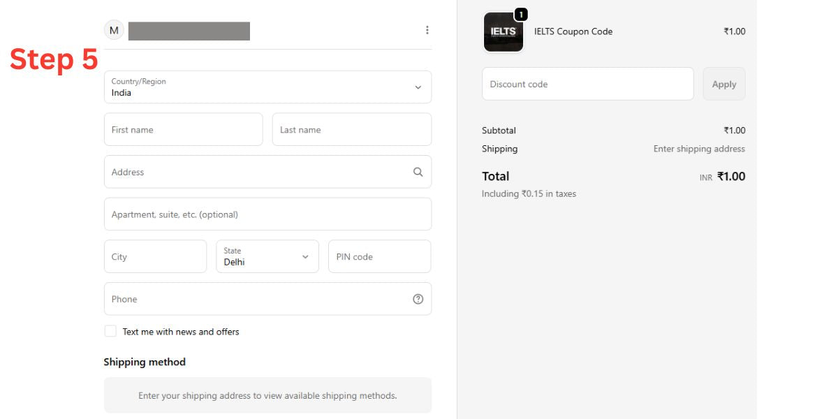Focus the Apartment, suite, etc. field

(267, 214)
